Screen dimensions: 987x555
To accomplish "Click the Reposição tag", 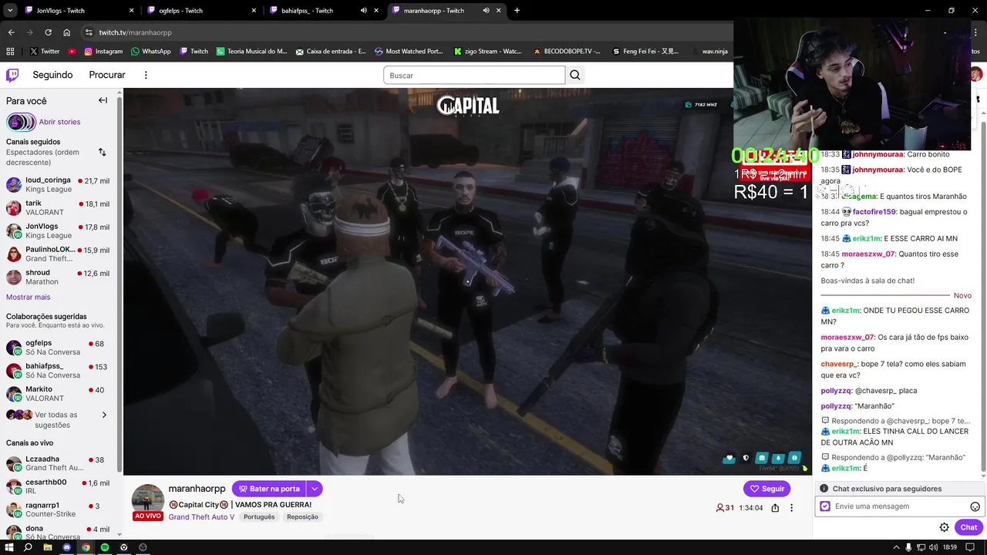I will click(302, 516).
